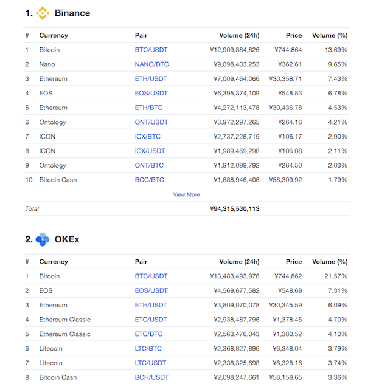Open ICX/USDT pair link
Image resolution: width=365 pixels, height=384 pixels.
pyautogui.click(x=150, y=151)
